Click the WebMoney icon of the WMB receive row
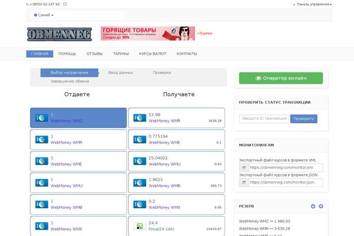The width and height of the screenshot is (354, 236). click(x=140, y=183)
